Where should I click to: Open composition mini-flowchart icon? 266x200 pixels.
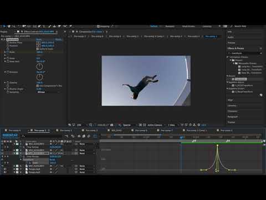coord(66,136)
